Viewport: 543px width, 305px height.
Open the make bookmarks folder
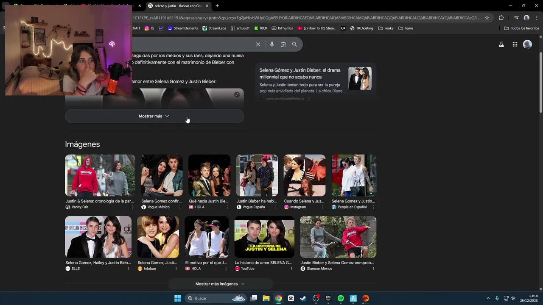coord(386,28)
